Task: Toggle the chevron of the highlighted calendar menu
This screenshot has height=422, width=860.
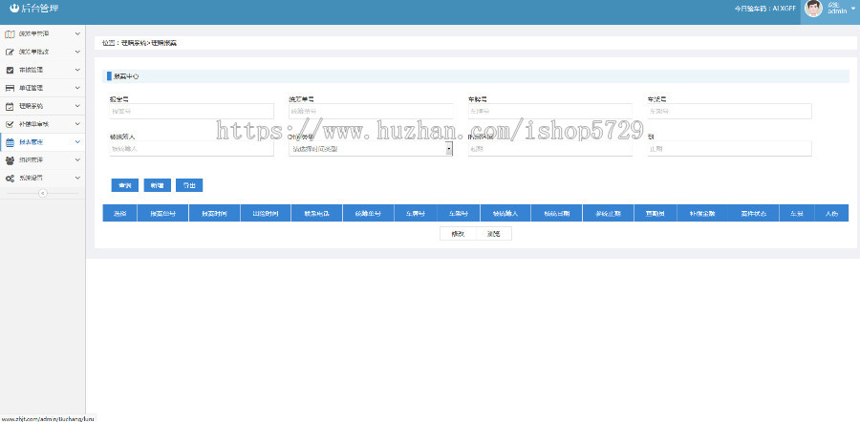Action: coord(77,142)
